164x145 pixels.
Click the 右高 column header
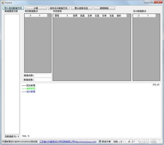(112, 16)
